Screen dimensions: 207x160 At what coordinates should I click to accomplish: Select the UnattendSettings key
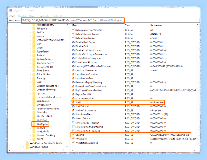[46, 90]
